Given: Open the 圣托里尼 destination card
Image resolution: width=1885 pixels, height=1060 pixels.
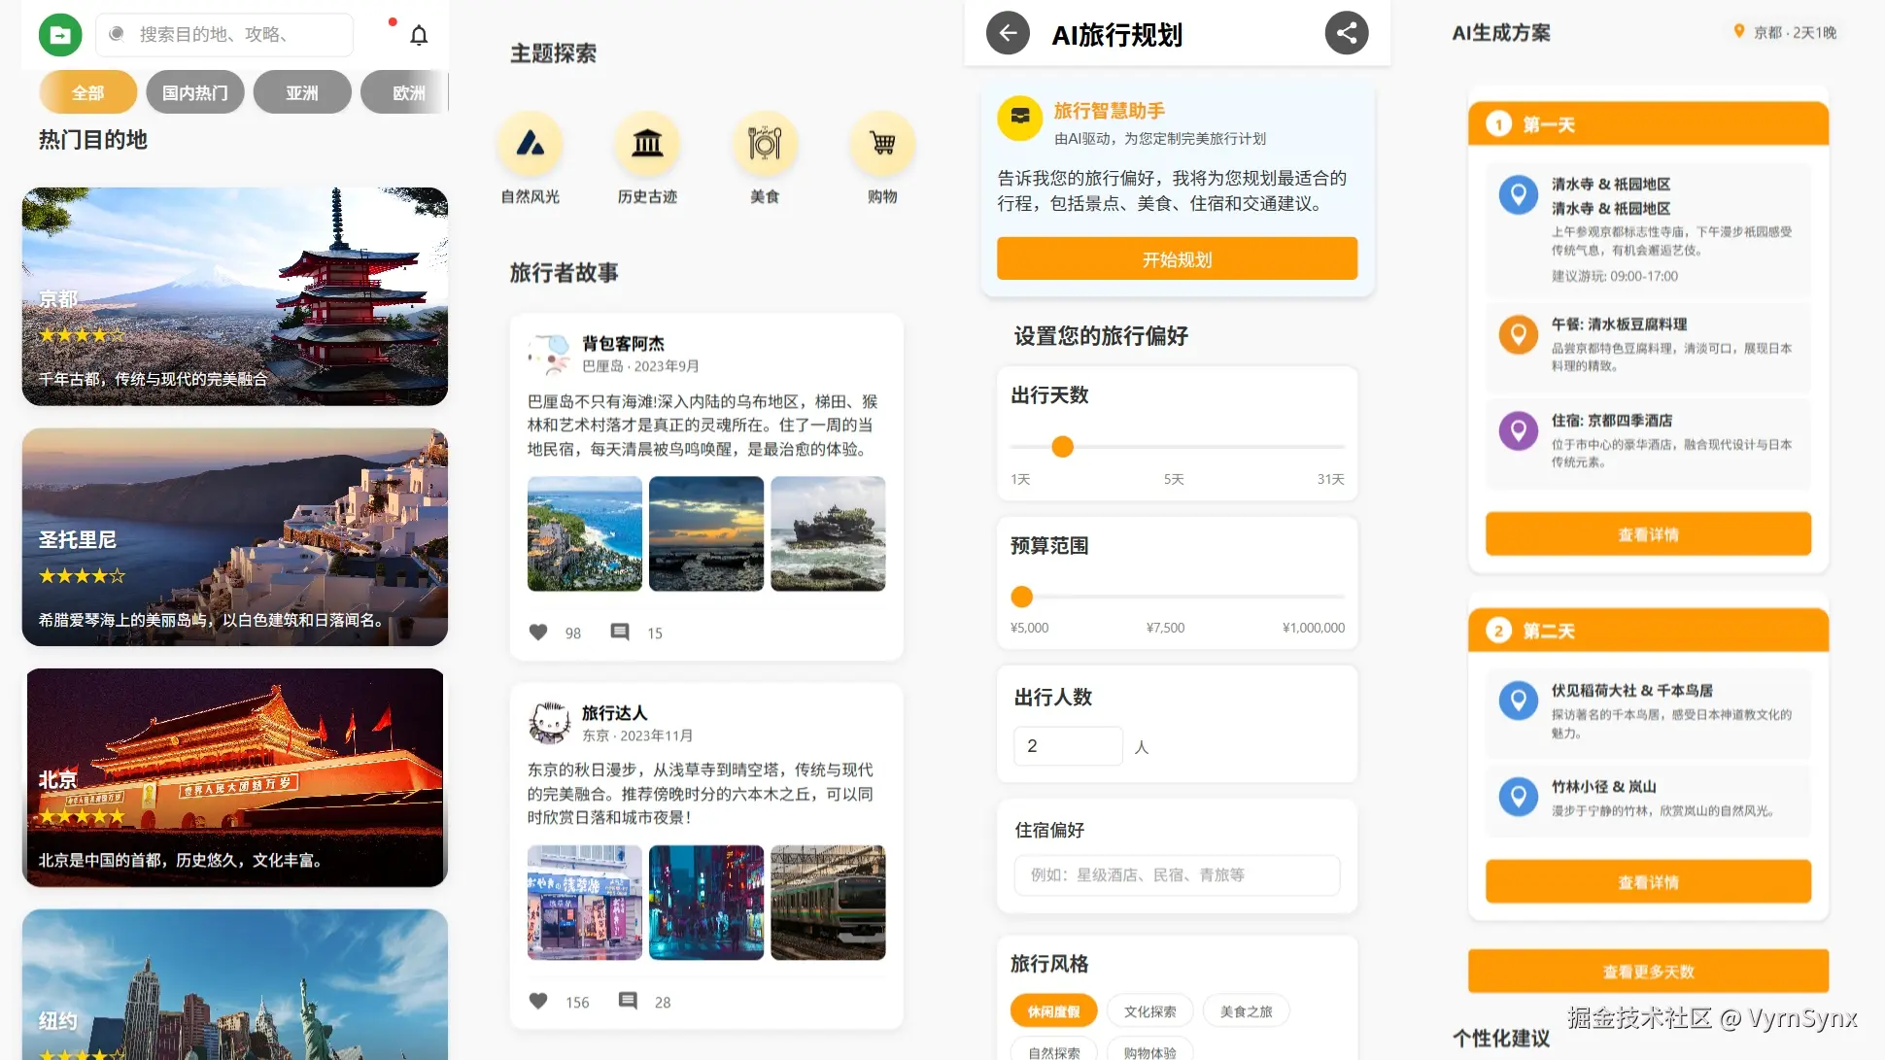Looking at the screenshot, I should click(235, 536).
